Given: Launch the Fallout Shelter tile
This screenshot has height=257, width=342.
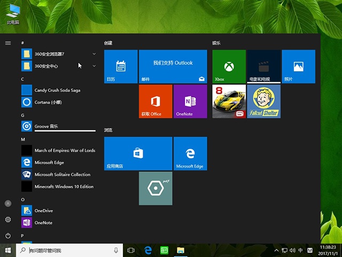Looking at the screenshot, I should point(263,101).
